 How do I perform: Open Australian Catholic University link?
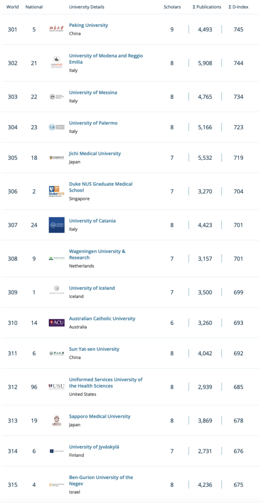[x=102, y=318]
